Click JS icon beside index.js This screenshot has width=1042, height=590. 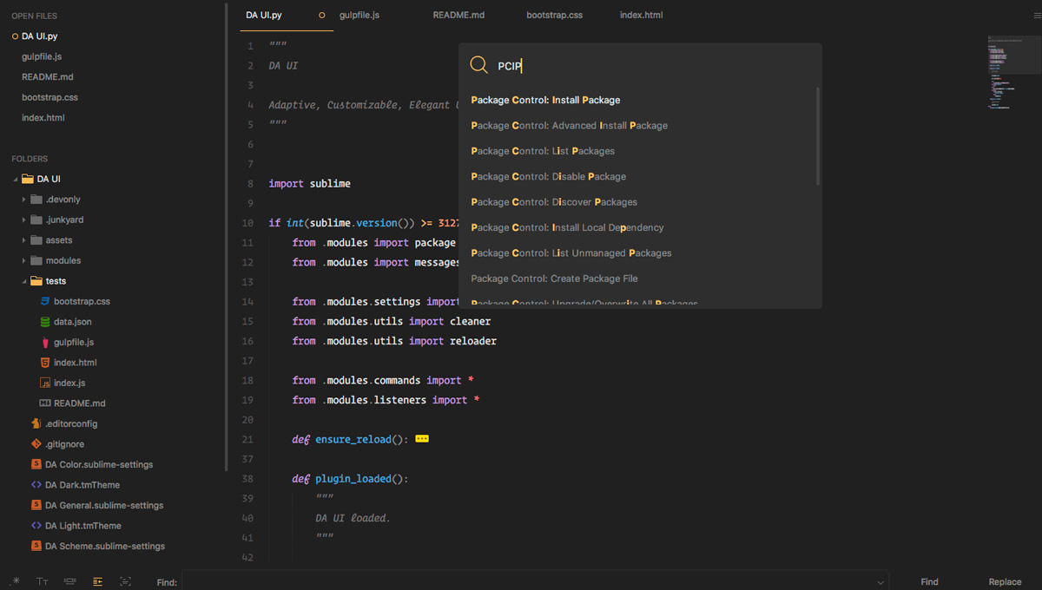click(46, 383)
